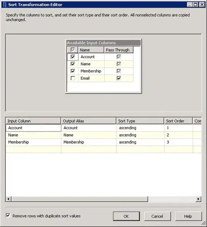The image size is (207, 227).
Task: Click the Membership name in Available Input Columns
Action: coord(91,71)
